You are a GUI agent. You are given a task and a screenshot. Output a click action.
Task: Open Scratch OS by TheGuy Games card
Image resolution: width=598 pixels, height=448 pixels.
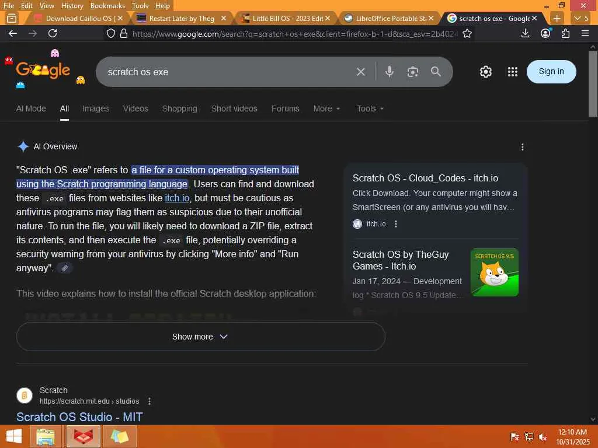pyautogui.click(x=401, y=260)
